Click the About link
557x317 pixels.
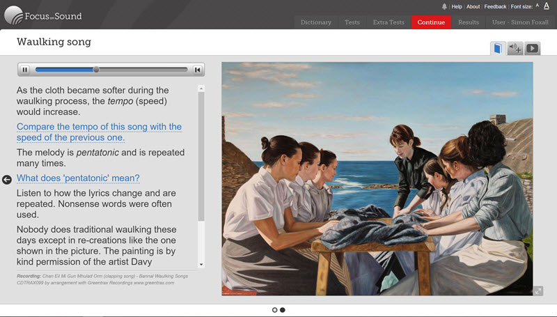473,6
